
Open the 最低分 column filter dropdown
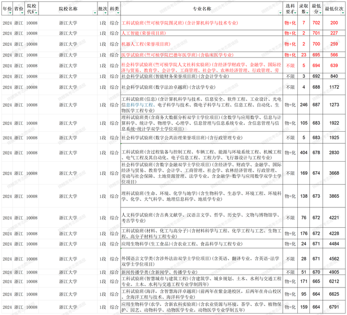320,13
